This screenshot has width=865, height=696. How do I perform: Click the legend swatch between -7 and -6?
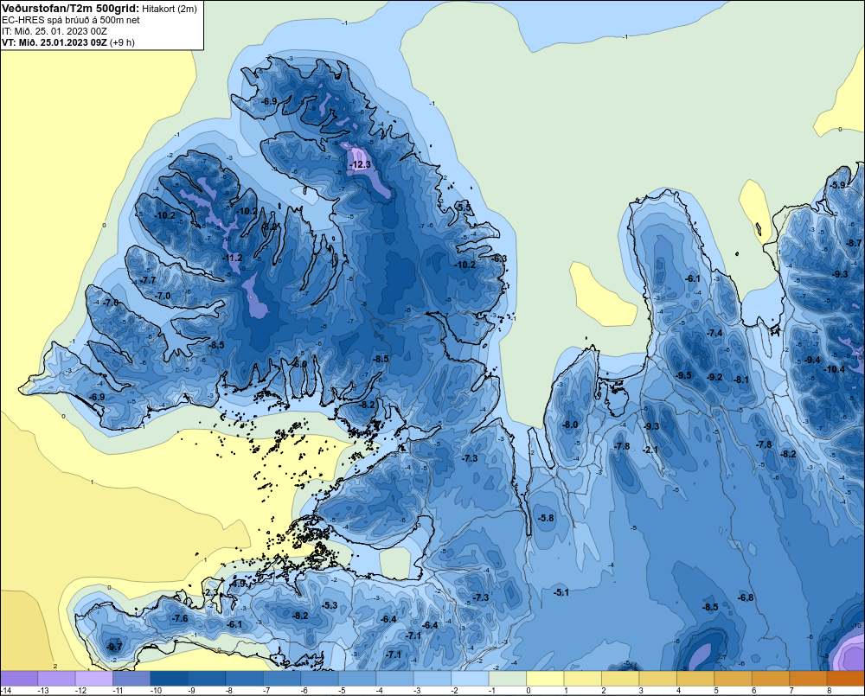(282, 679)
